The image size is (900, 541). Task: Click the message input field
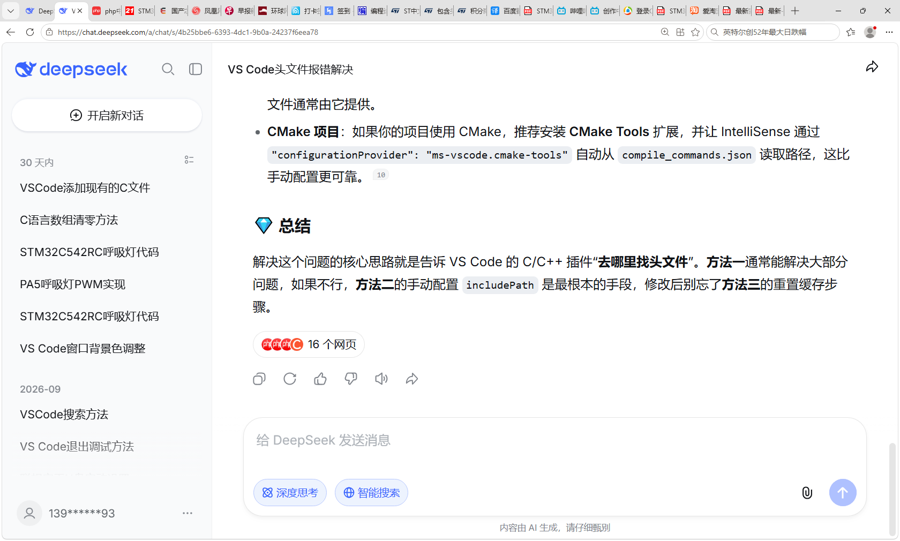554,440
